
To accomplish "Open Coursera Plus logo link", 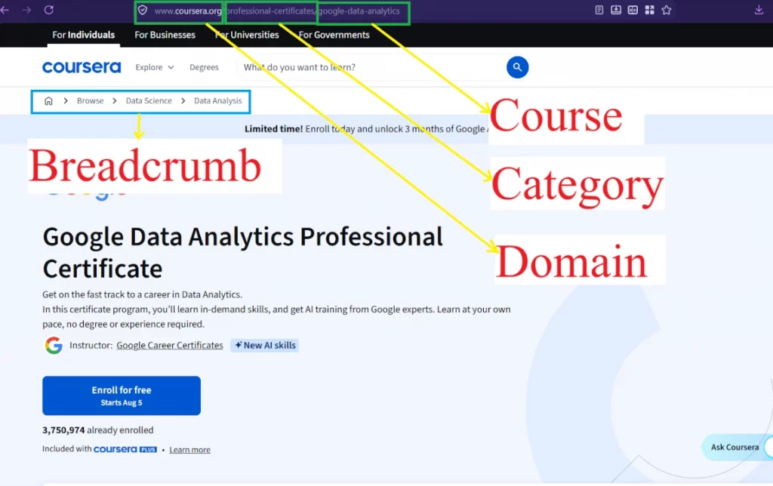I will pyautogui.click(x=125, y=450).
